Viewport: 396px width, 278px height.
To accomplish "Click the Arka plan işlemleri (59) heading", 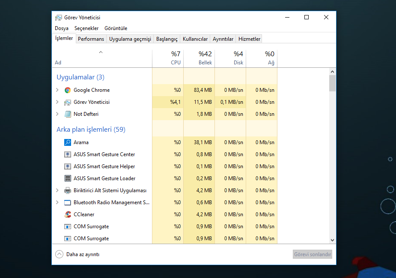I will 91,130.
